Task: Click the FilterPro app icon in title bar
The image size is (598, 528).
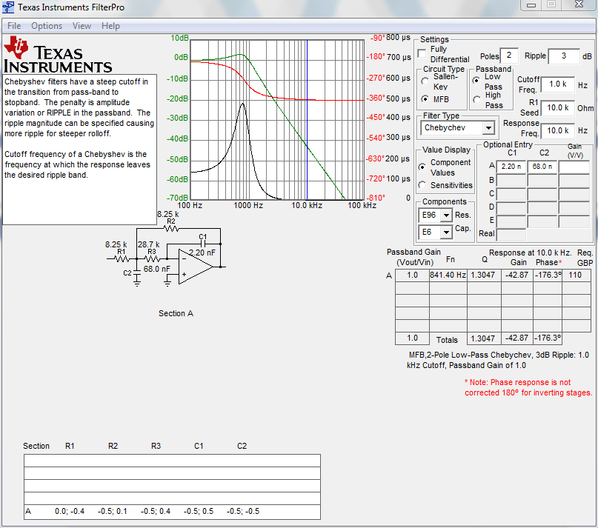Action: click(8, 7)
